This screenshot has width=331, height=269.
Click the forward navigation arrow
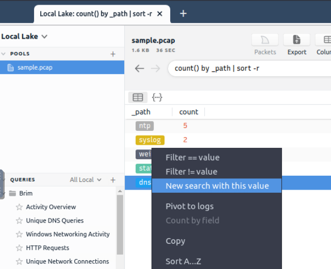(155, 68)
